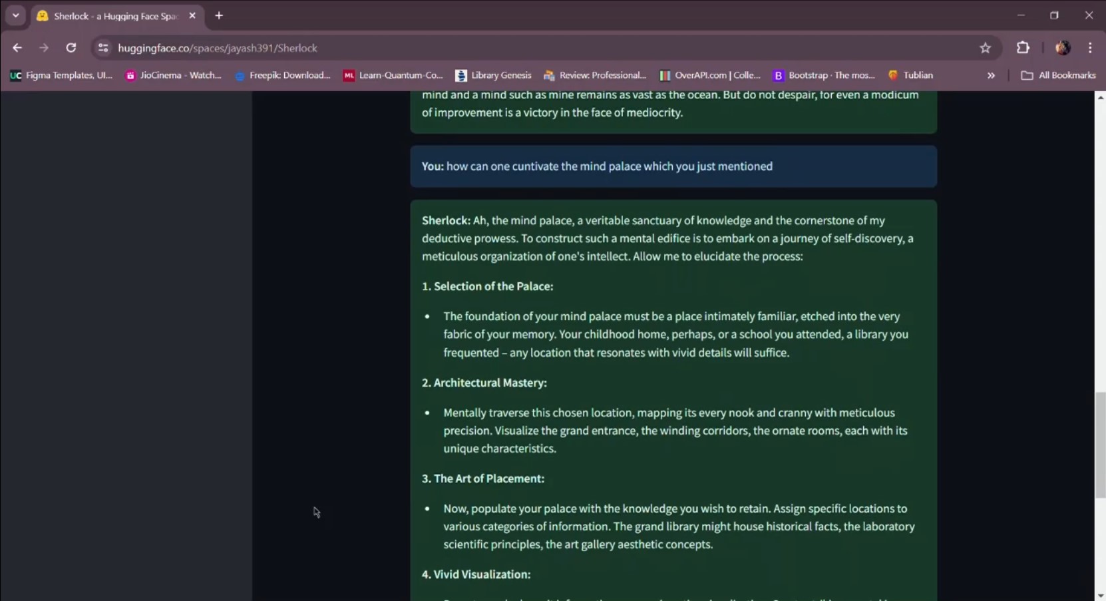Open Library Genesis bookmark
1106x601 pixels.
[x=493, y=75]
